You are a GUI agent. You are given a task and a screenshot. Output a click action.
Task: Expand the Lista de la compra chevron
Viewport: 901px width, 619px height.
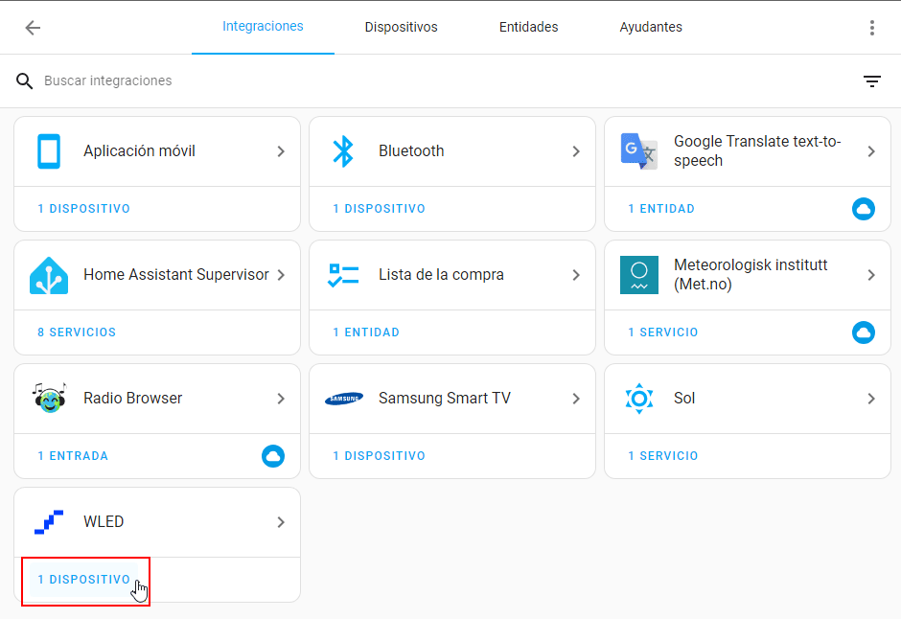click(x=576, y=275)
